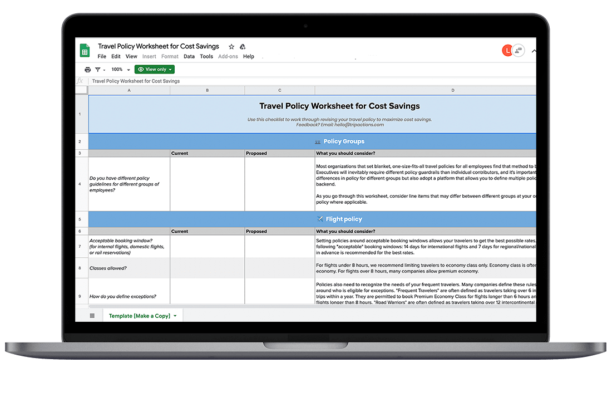Click the Flight policy section header

pyautogui.click(x=312, y=219)
